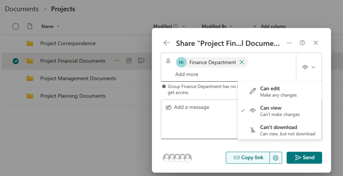This screenshot has width=343, height=176.
Task: Open the Project Financial Documents folder
Action: click(x=73, y=61)
